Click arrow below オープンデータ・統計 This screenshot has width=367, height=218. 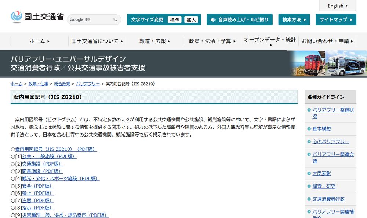tap(271, 45)
